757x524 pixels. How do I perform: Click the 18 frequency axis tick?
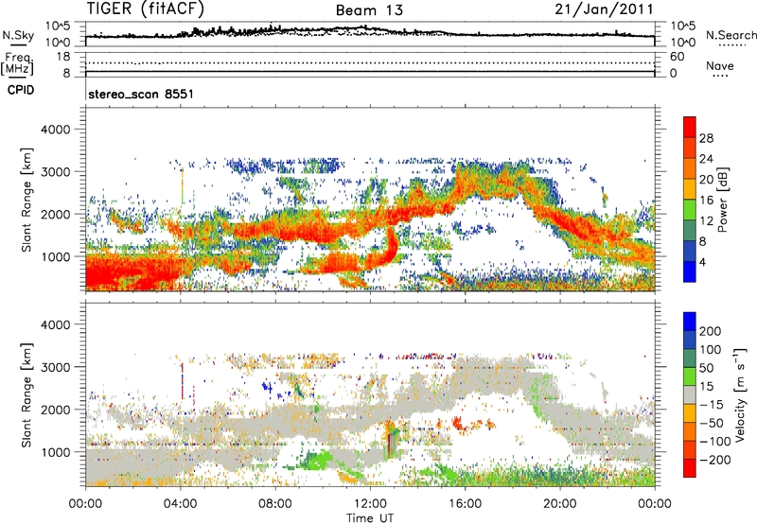62,57
